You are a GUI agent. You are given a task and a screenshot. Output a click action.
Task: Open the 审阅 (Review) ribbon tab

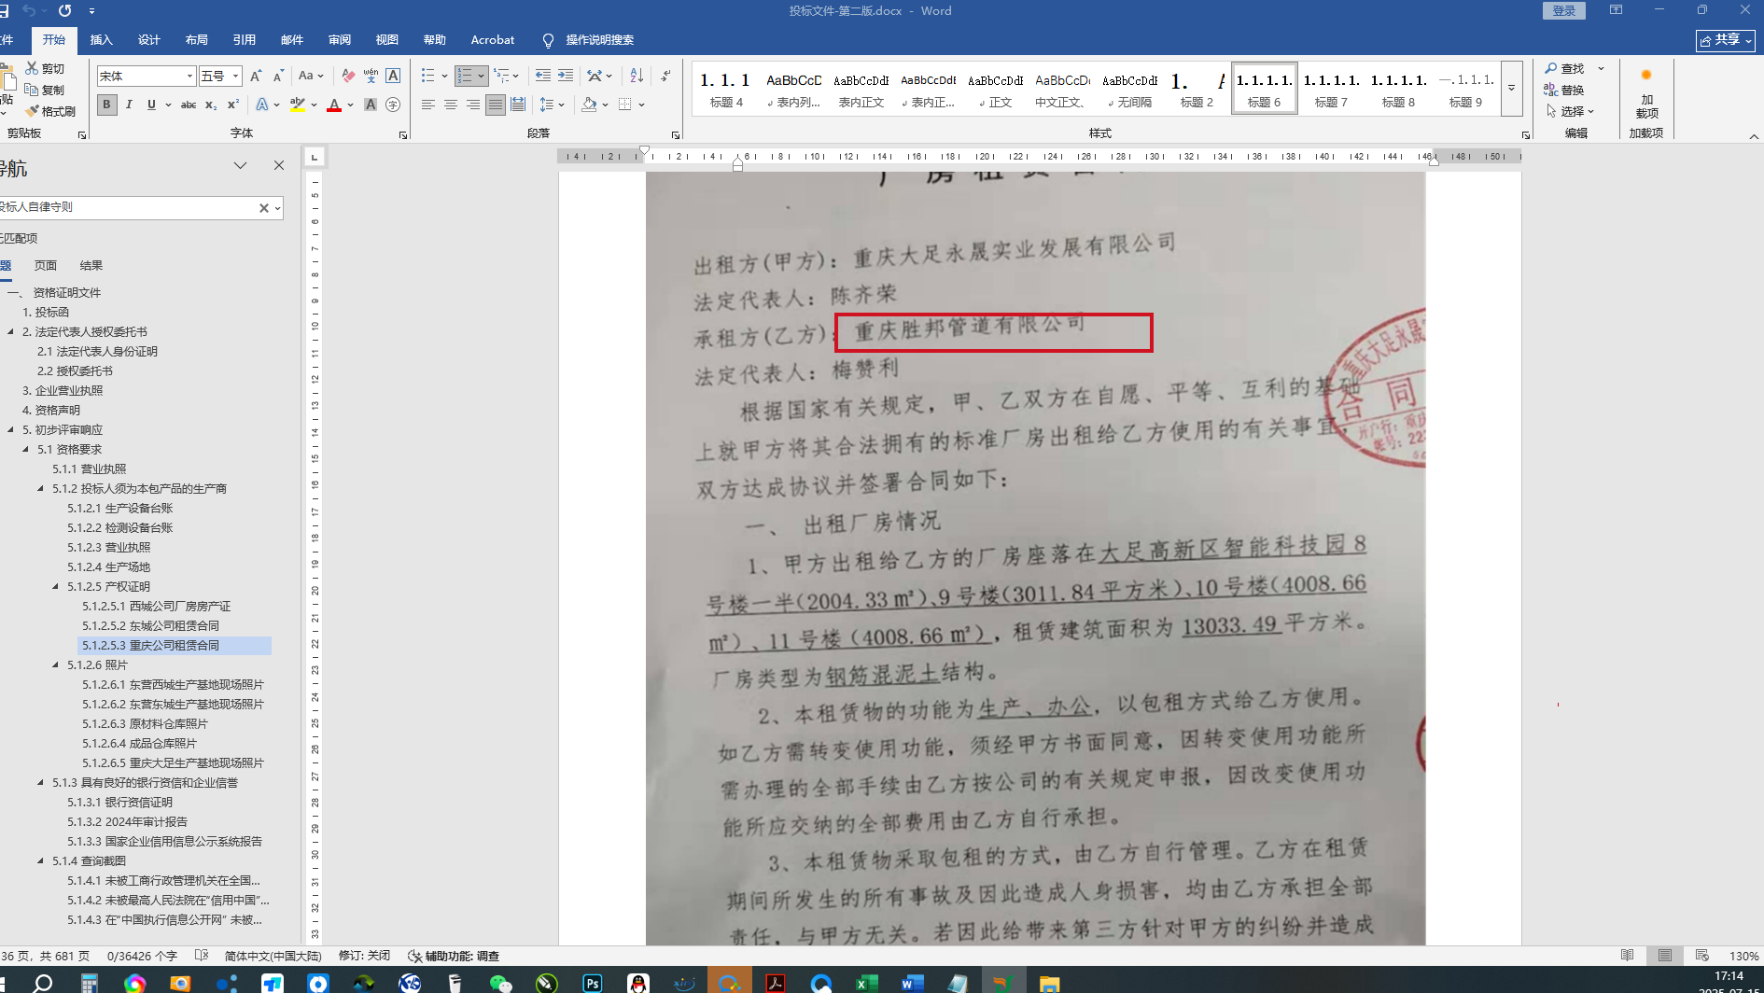(x=339, y=40)
